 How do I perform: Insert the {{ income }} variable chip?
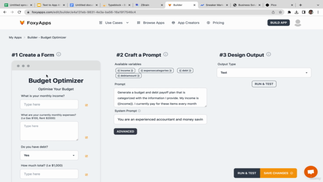pyautogui.click(x=125, y=71)
